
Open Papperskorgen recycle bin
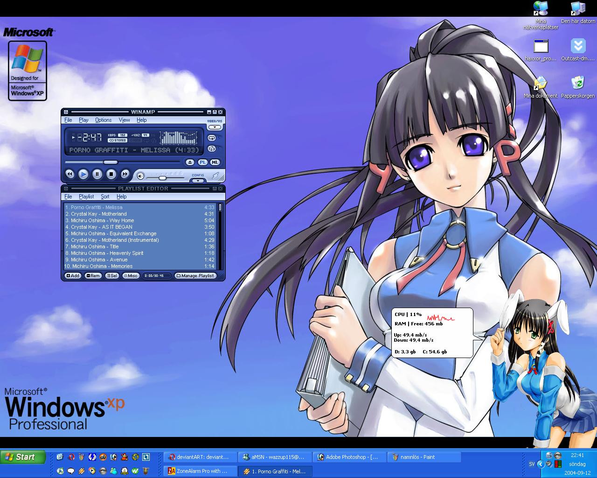coord(578,87)
